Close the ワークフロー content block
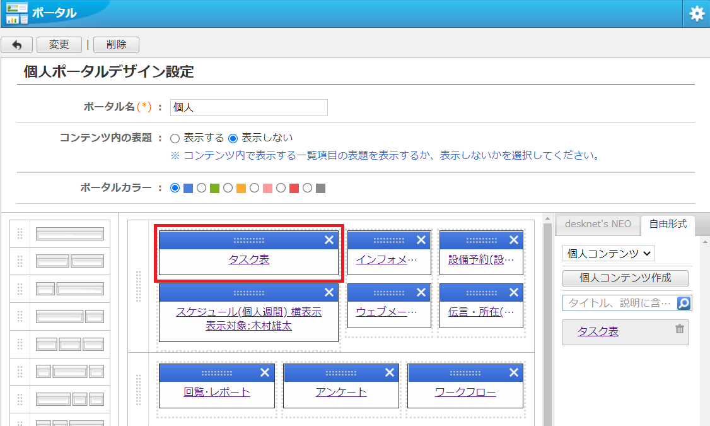The image size is (710, 426). pos(514,373)
